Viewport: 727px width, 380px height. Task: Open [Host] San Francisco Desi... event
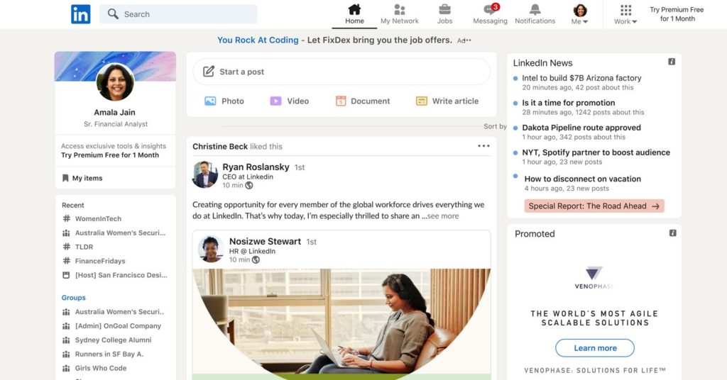click(115, 275)
